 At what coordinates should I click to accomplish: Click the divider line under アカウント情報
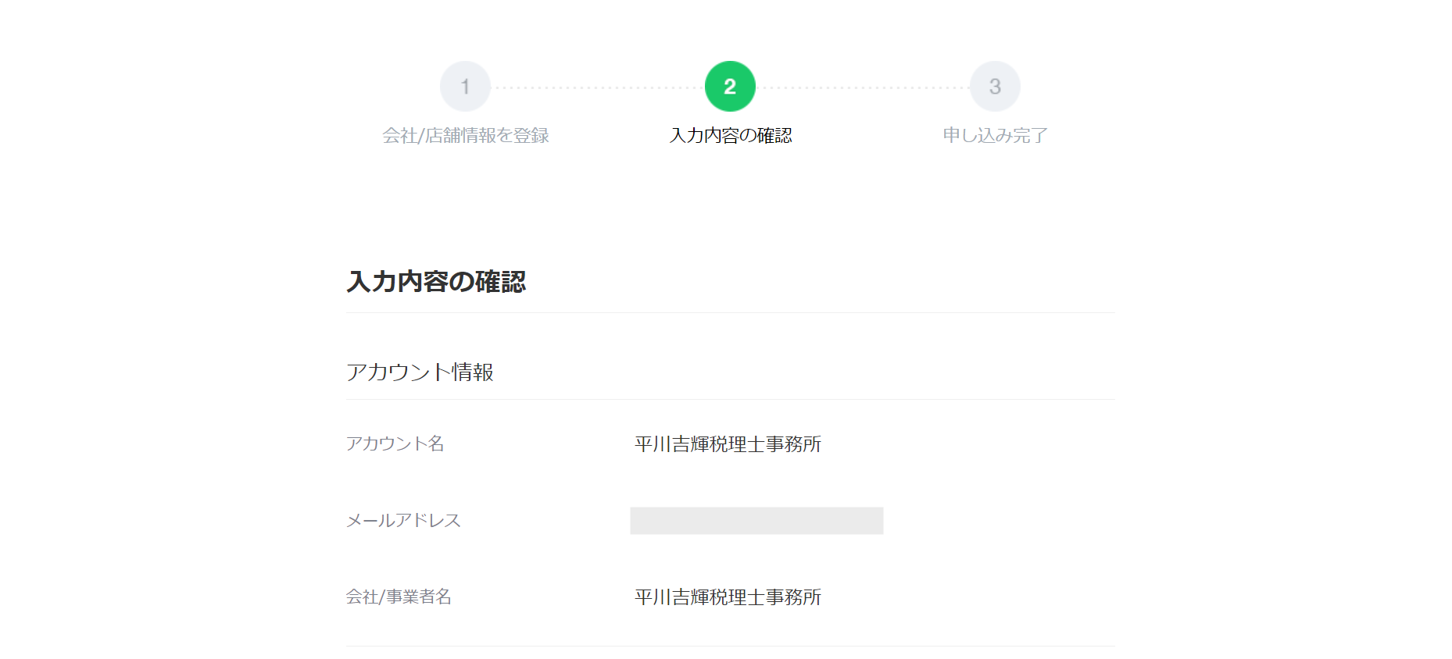730,399
